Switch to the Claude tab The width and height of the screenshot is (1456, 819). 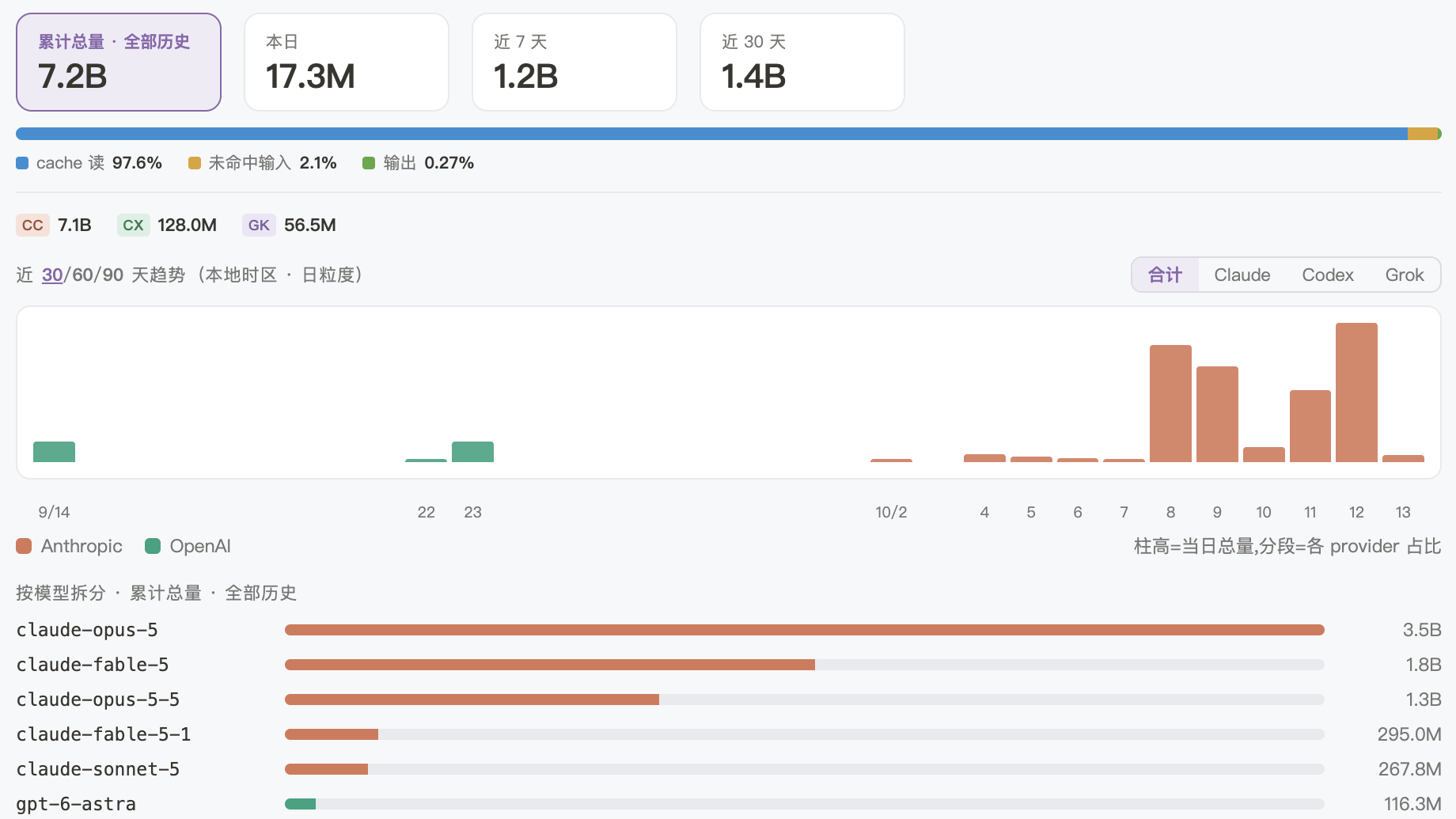1242,275
